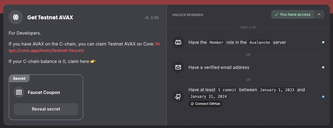Click the 3.5K member count
The image size is (333, 128).
(x=155, y=18)
